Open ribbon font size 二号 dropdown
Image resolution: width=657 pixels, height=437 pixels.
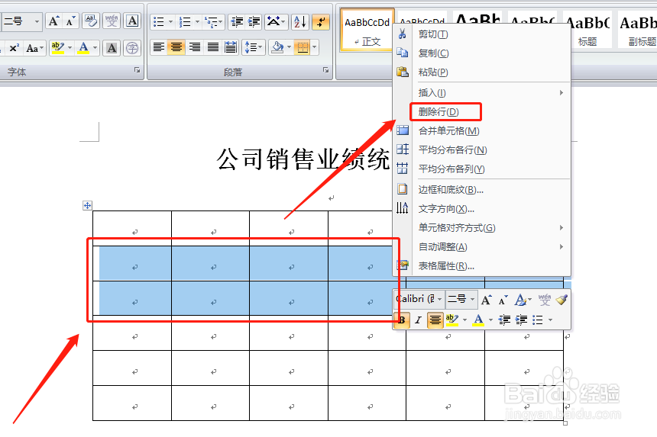(37, 21)
